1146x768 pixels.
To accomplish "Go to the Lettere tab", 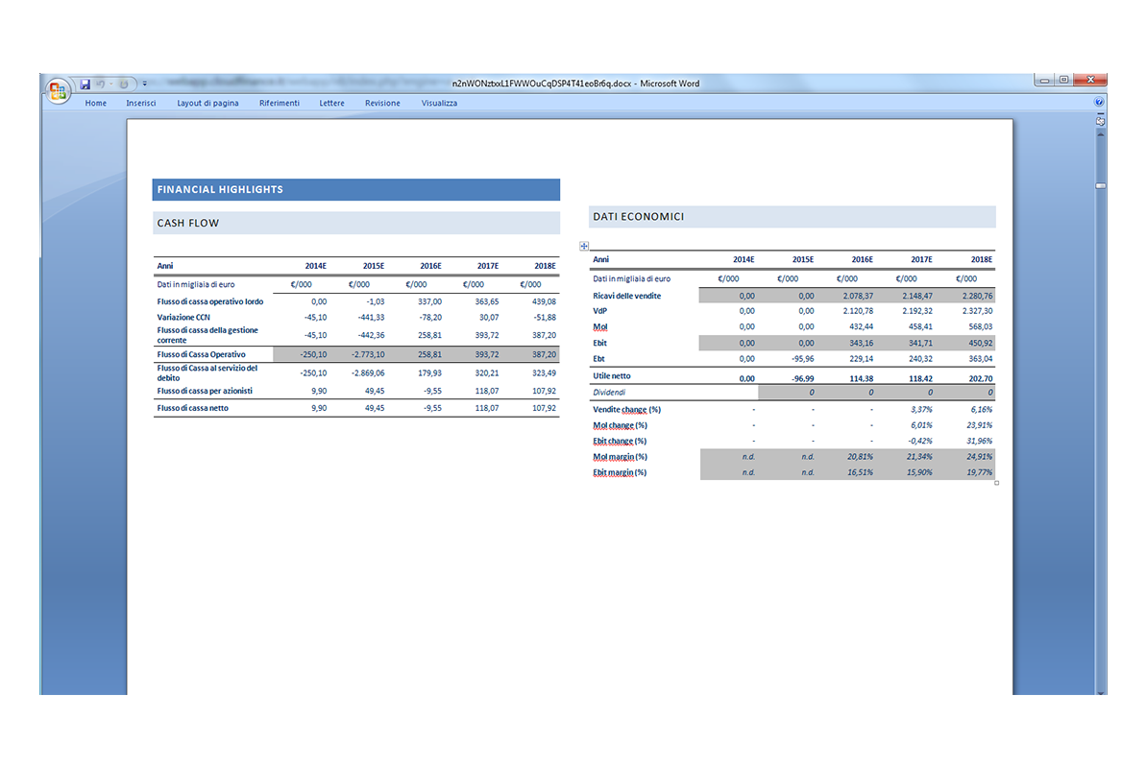I will pyautogui.click(x=331, y=103).
